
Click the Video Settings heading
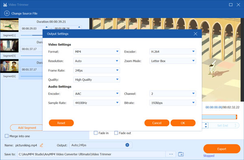tap(59, 44)
